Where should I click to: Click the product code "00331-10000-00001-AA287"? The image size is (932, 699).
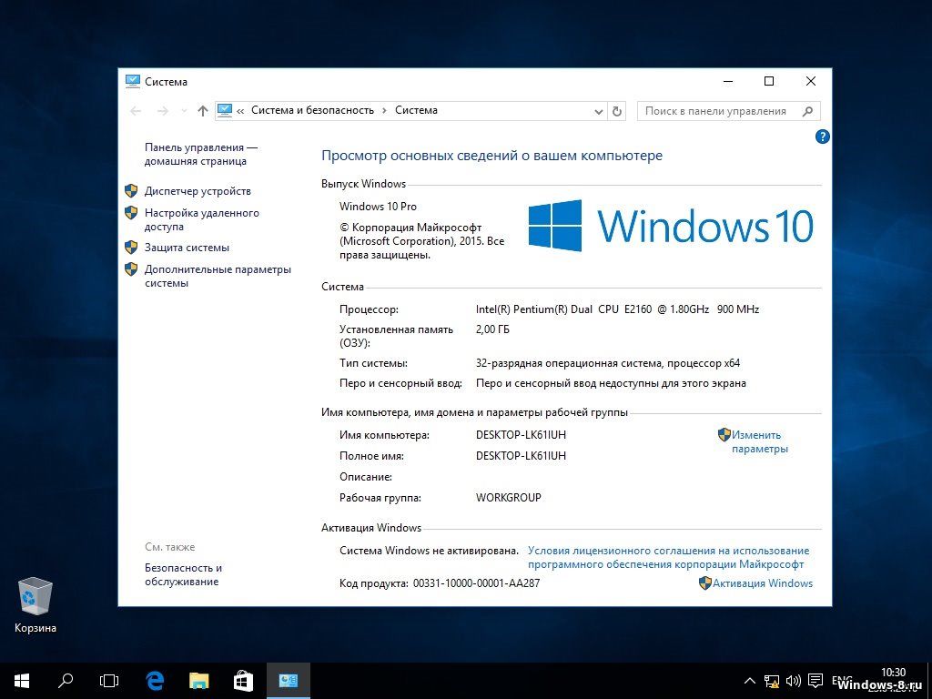point(477,583)
